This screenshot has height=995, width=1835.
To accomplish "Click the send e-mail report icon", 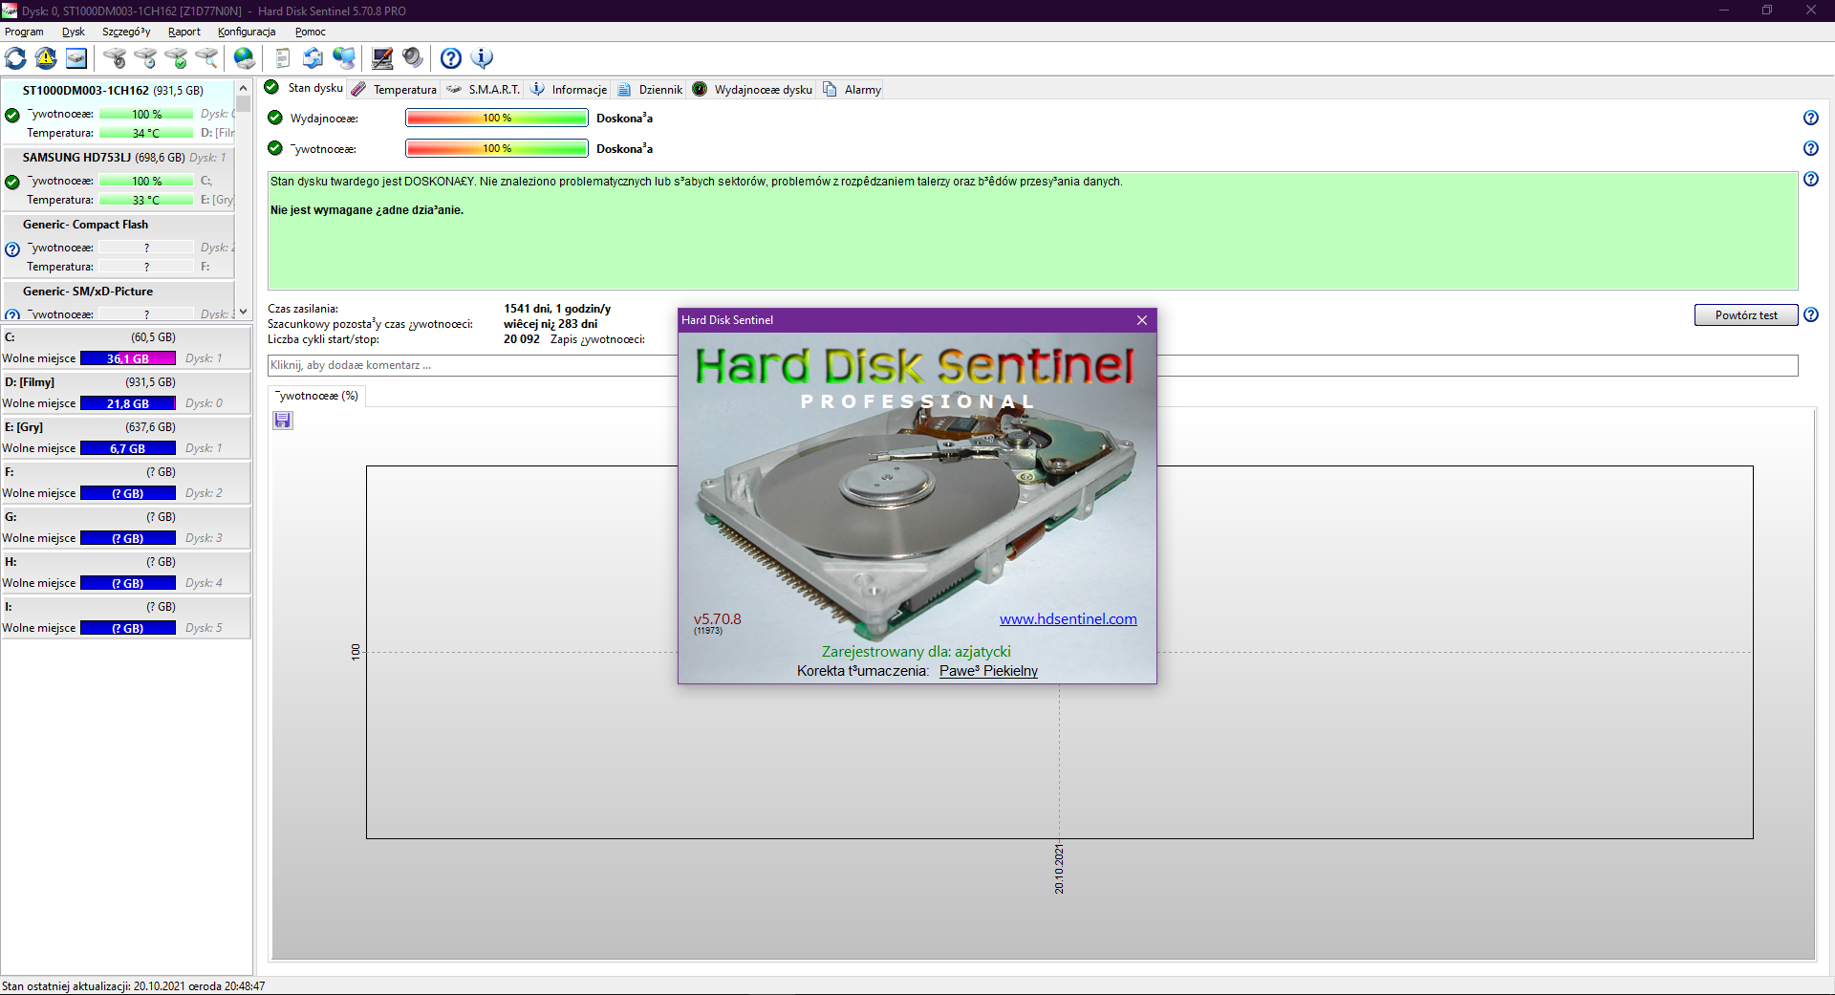I will point(313,58).
